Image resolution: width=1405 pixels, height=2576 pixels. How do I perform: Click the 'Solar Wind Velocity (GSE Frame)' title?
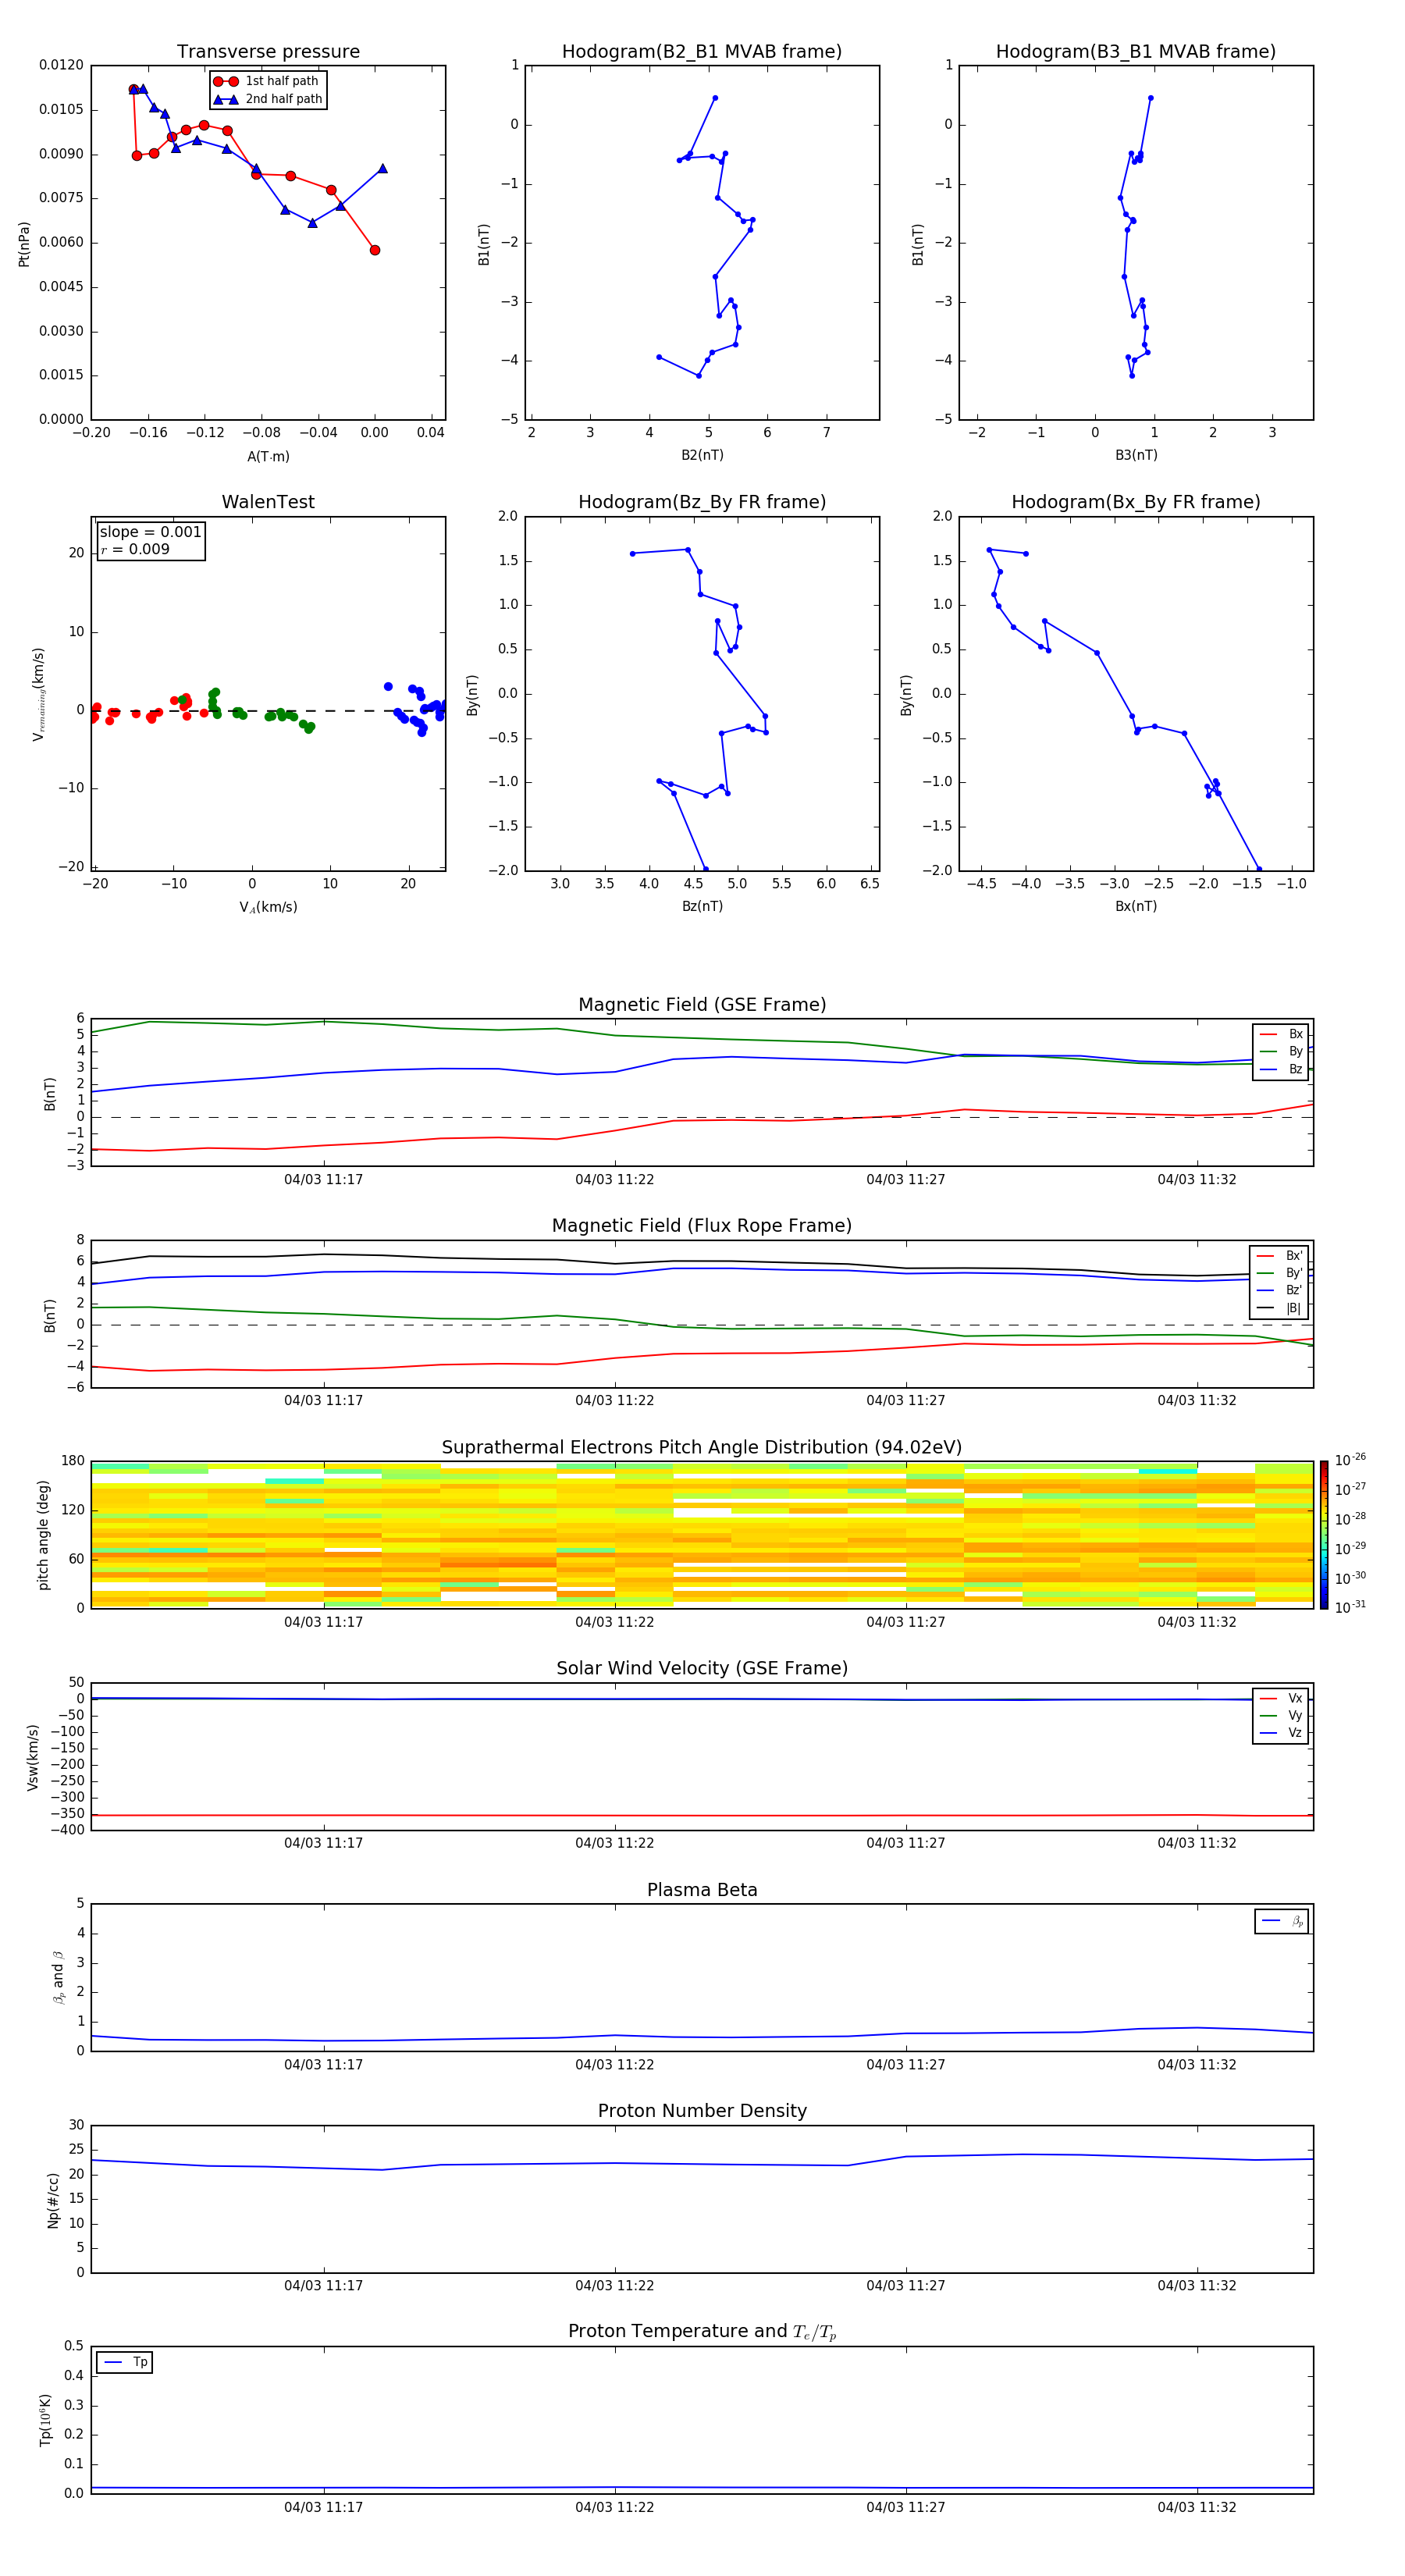702,1669
